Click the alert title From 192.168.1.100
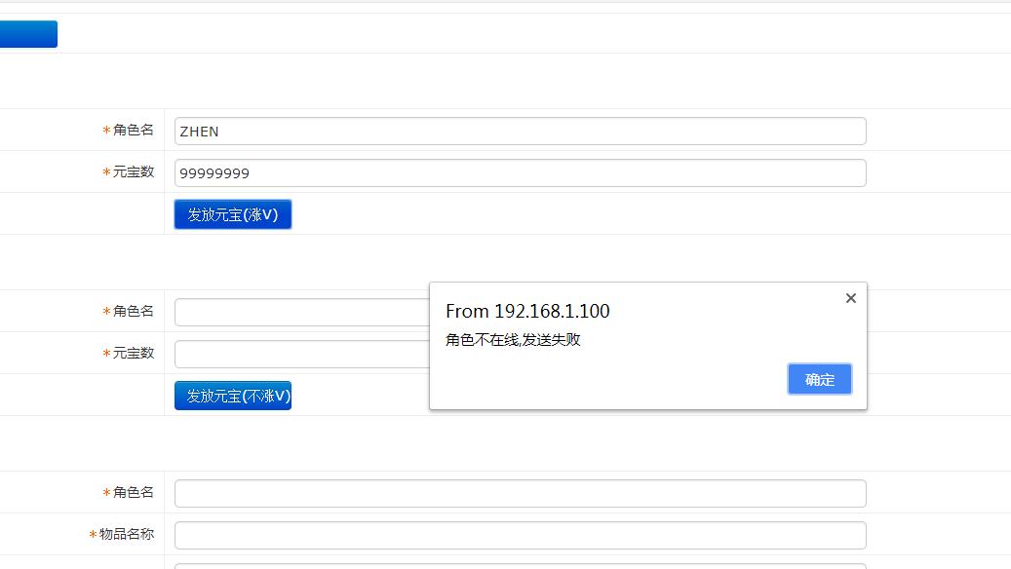This screenshot has width=1011, height=569. 527,311
